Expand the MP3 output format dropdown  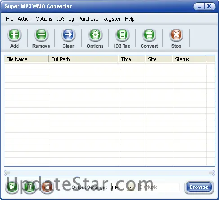tap(131, 187)
